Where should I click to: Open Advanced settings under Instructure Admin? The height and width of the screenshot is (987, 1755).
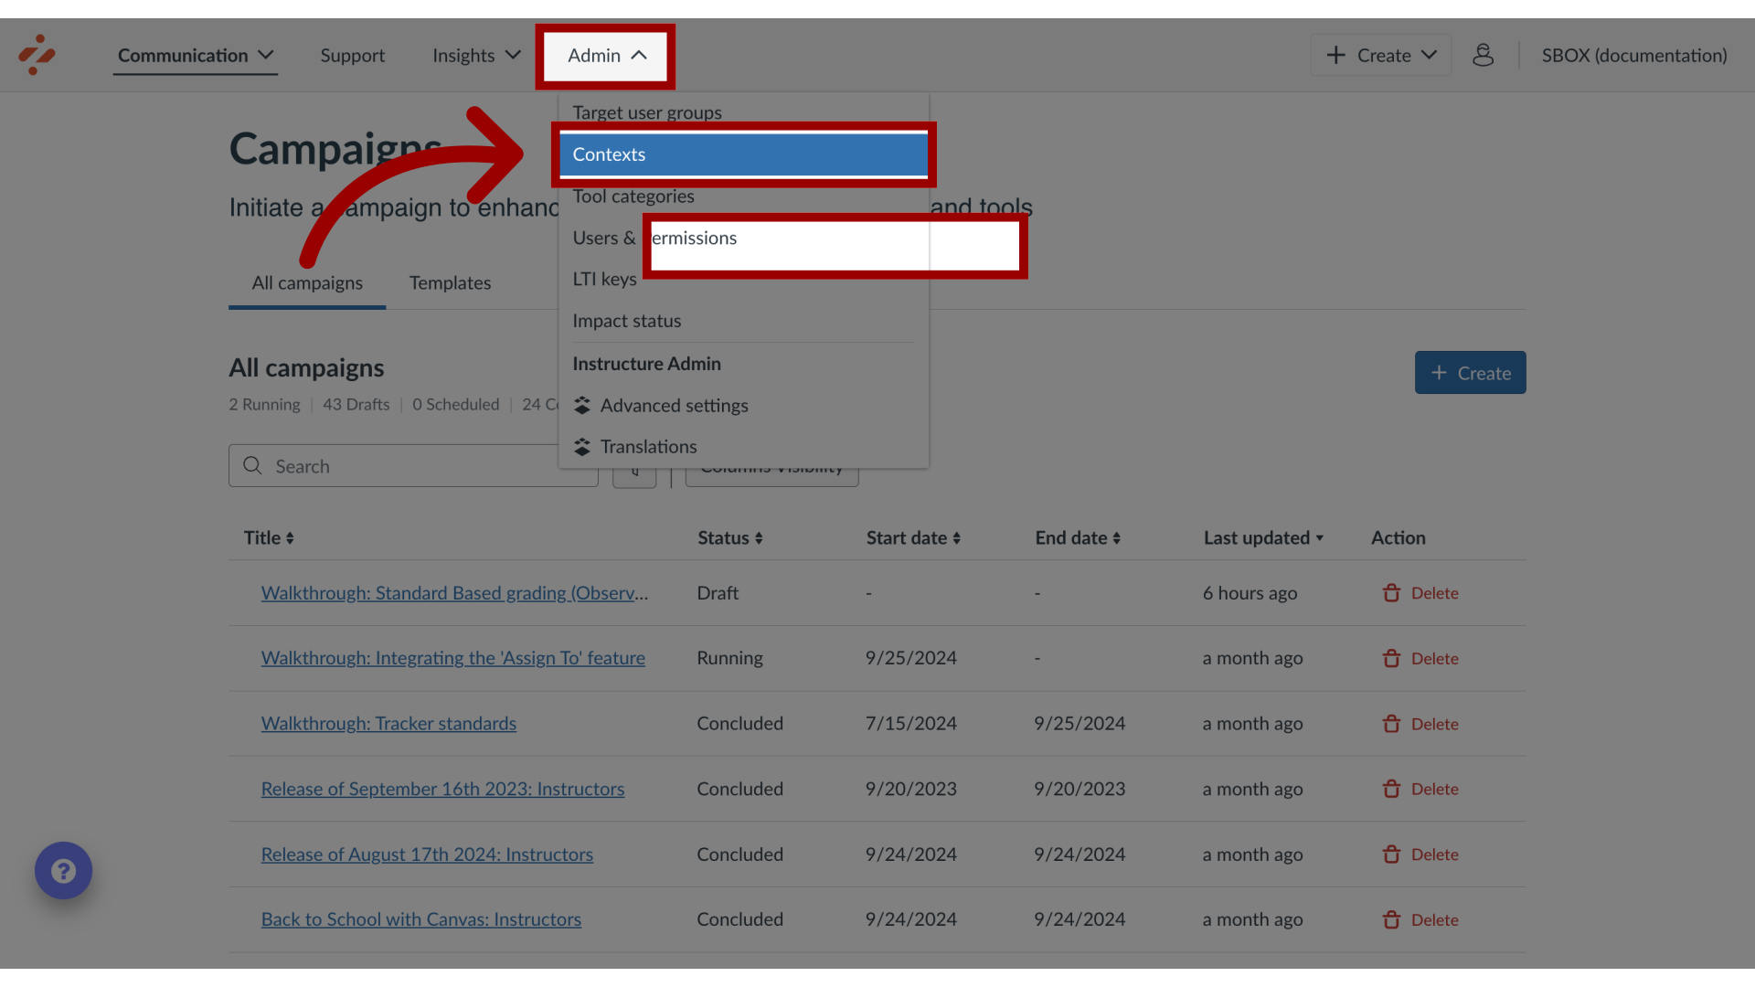pos(743,405)
